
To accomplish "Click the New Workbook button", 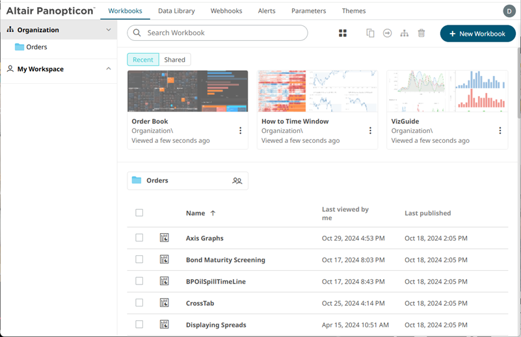I will tap(477, 34).
